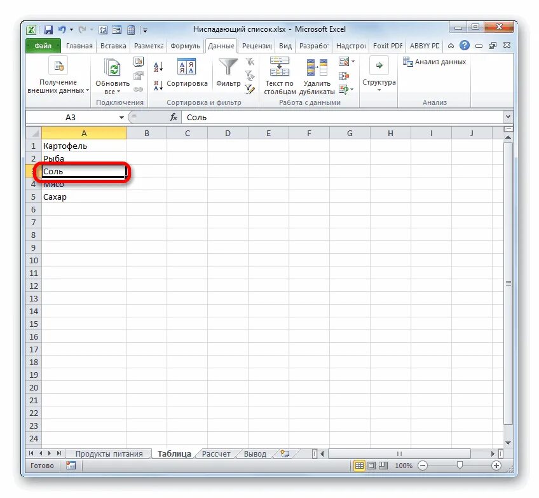Click the zoom slider handle
539x498 pixels.
click(x=460, y=466)
